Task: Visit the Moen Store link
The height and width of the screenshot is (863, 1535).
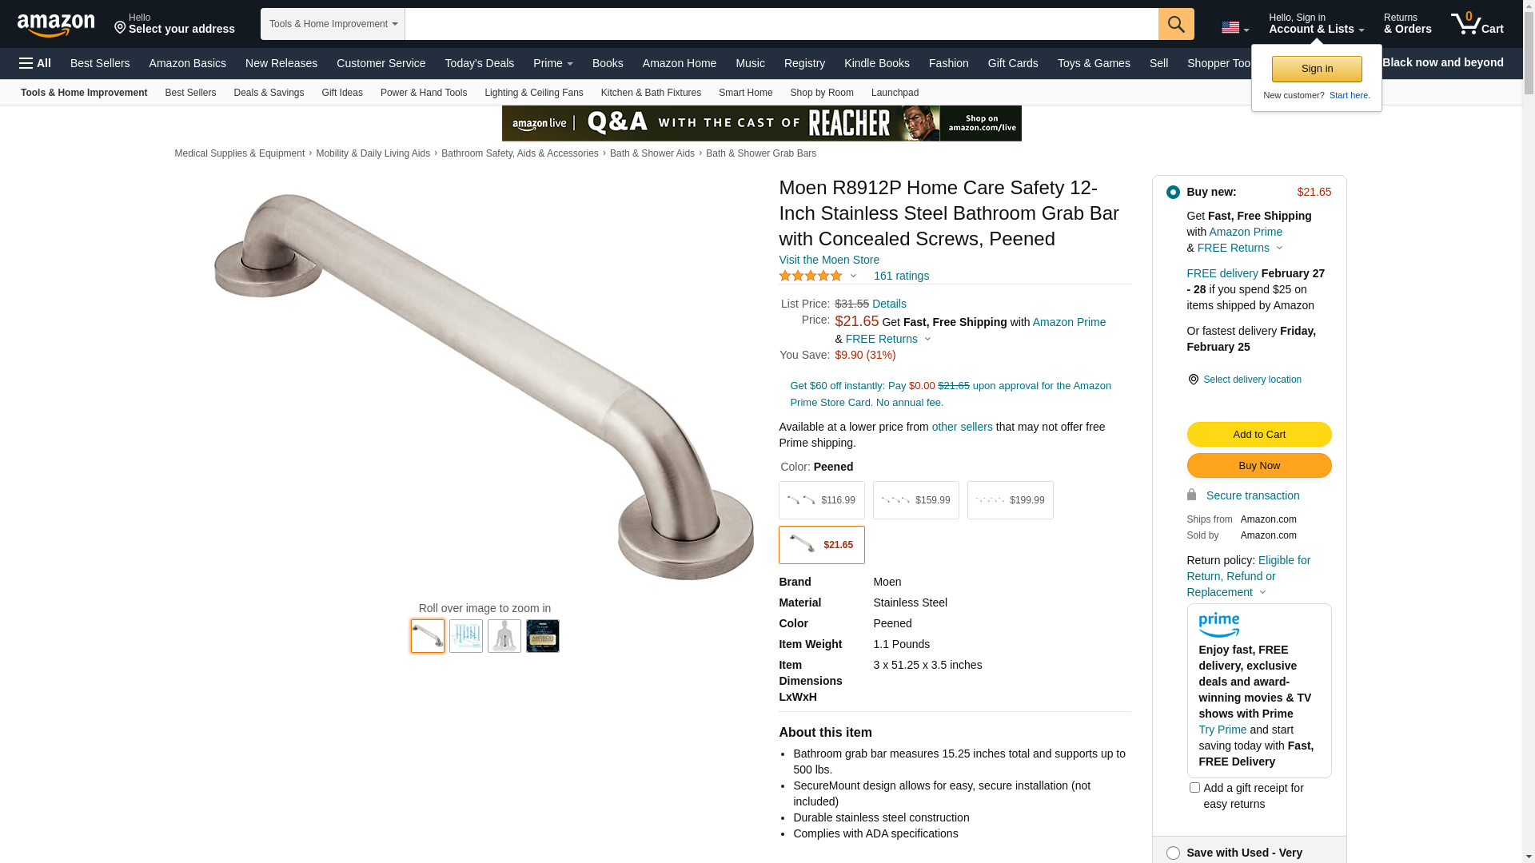Action: (x=829, y=260)
